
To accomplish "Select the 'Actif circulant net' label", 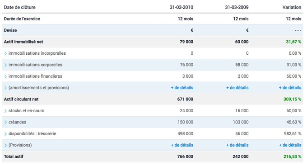I will pos(21,99).
